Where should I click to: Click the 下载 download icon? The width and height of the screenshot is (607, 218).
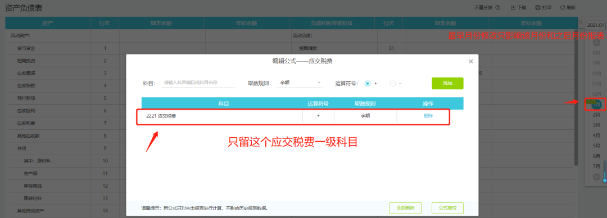(x=513, y=8)
